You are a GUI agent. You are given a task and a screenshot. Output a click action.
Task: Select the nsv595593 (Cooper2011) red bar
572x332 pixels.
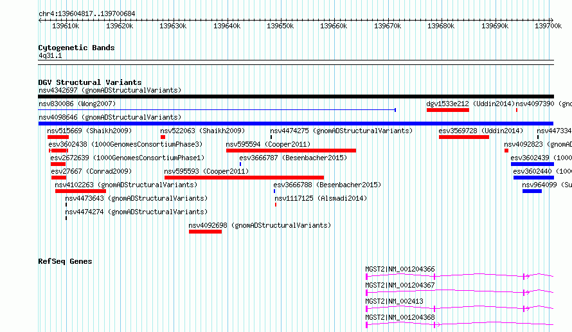(244, 178)
